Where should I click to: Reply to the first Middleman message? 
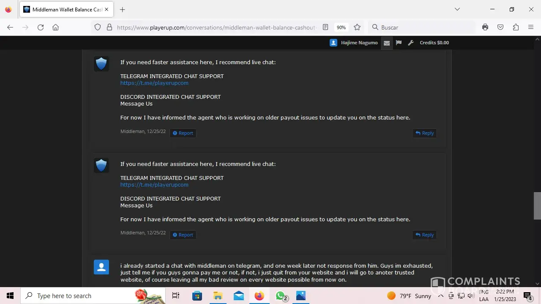click(424, 133)
